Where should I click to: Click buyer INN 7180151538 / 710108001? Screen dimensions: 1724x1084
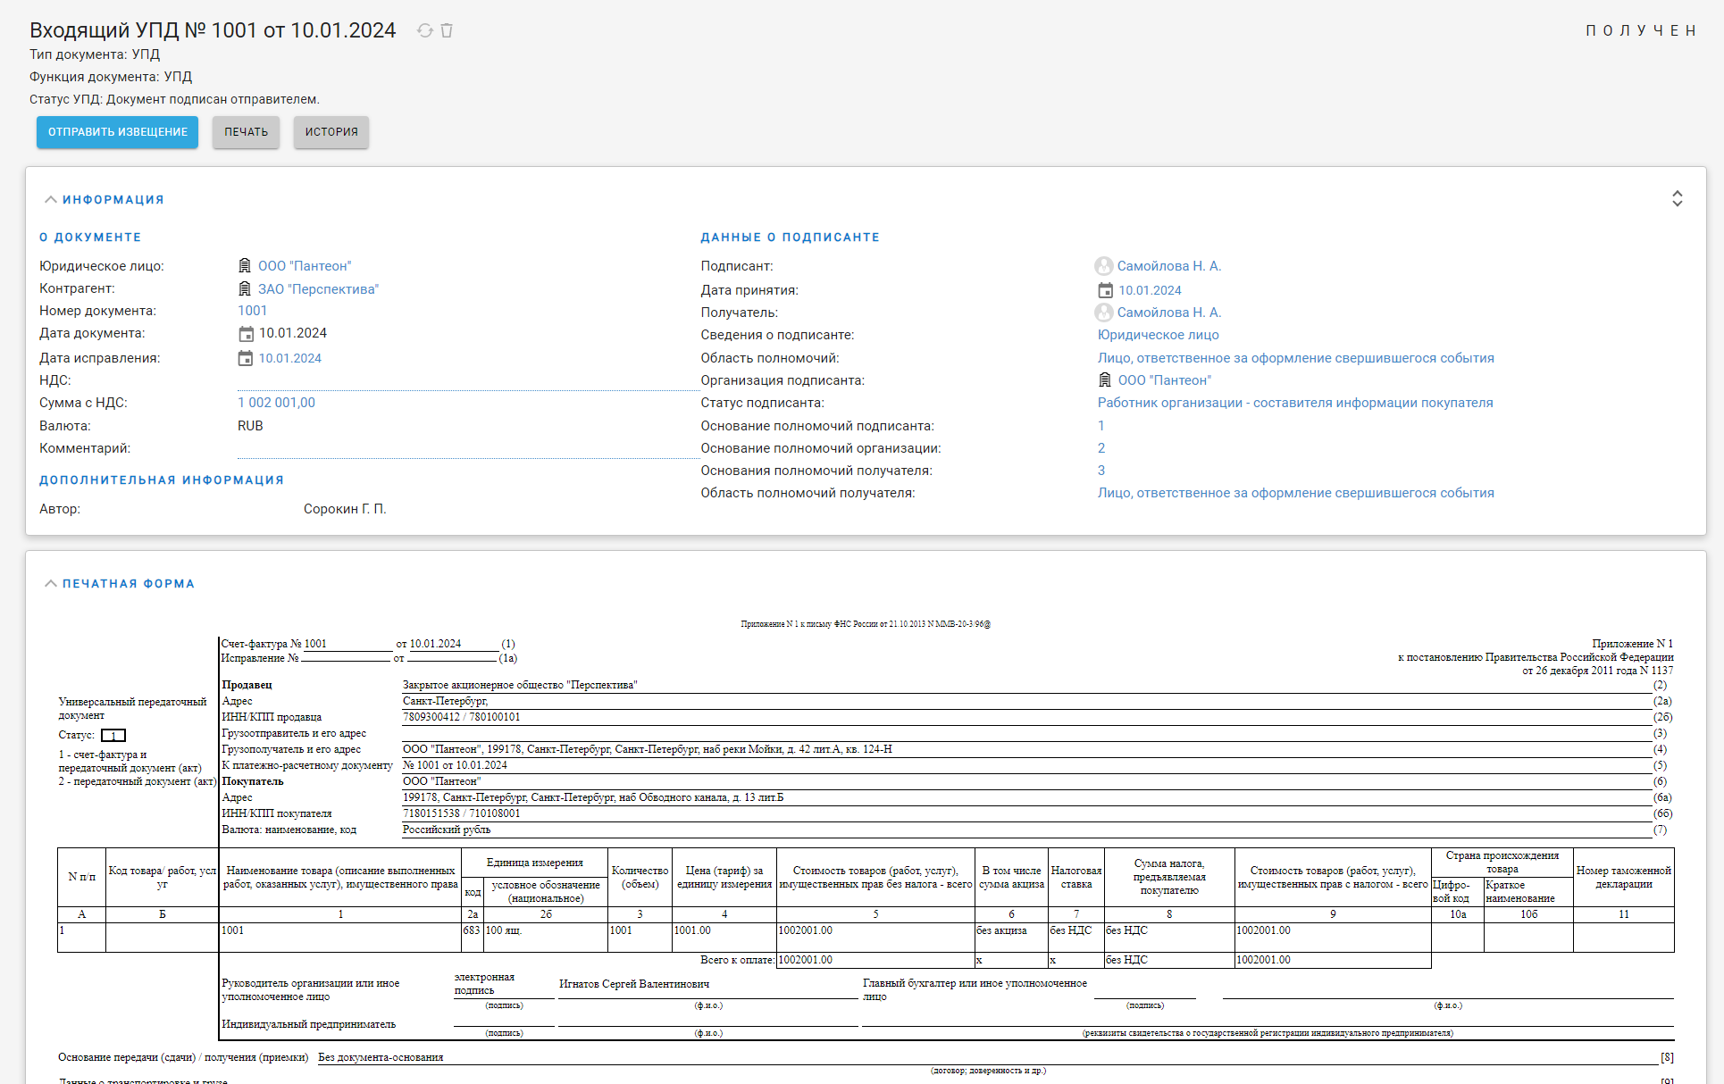461,813
